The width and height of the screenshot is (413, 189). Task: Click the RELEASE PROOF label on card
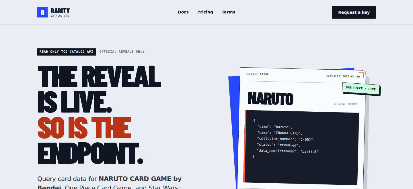tap(257, 74)
